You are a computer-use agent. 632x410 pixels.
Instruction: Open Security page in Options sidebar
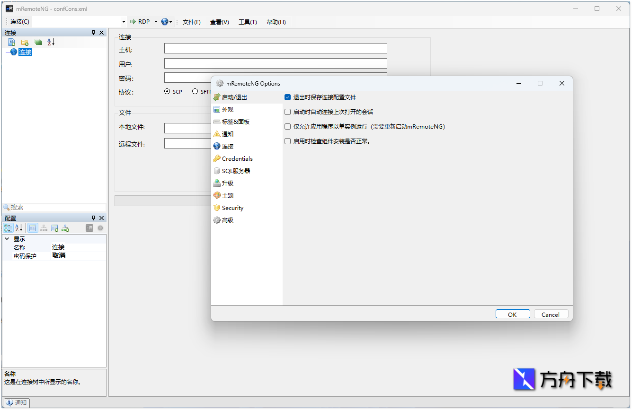[x=247, y=208]
